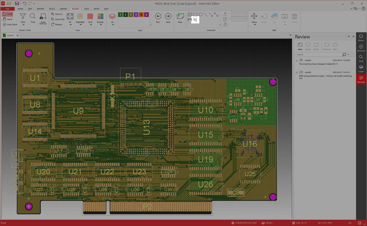The image size is (367, 226).
Task: Switch to the LIBRARY ribbon tab
Action: coord(63,9)
